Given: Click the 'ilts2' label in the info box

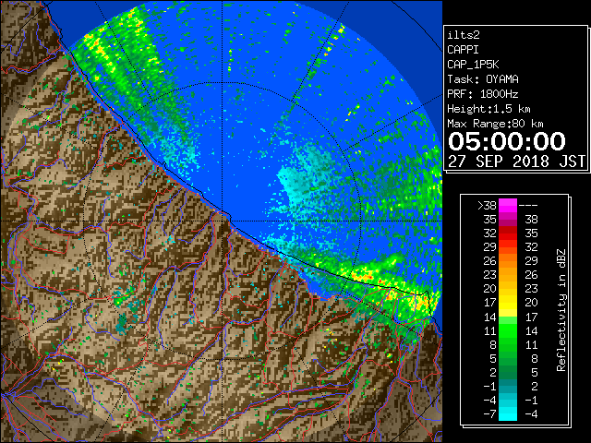Looking at the screenshot, I should click(x=464, y=35).
